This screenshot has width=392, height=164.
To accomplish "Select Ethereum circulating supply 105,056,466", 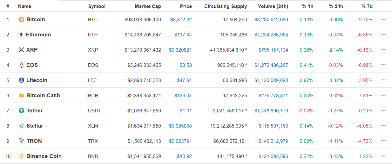I will (x=233, y=35).
